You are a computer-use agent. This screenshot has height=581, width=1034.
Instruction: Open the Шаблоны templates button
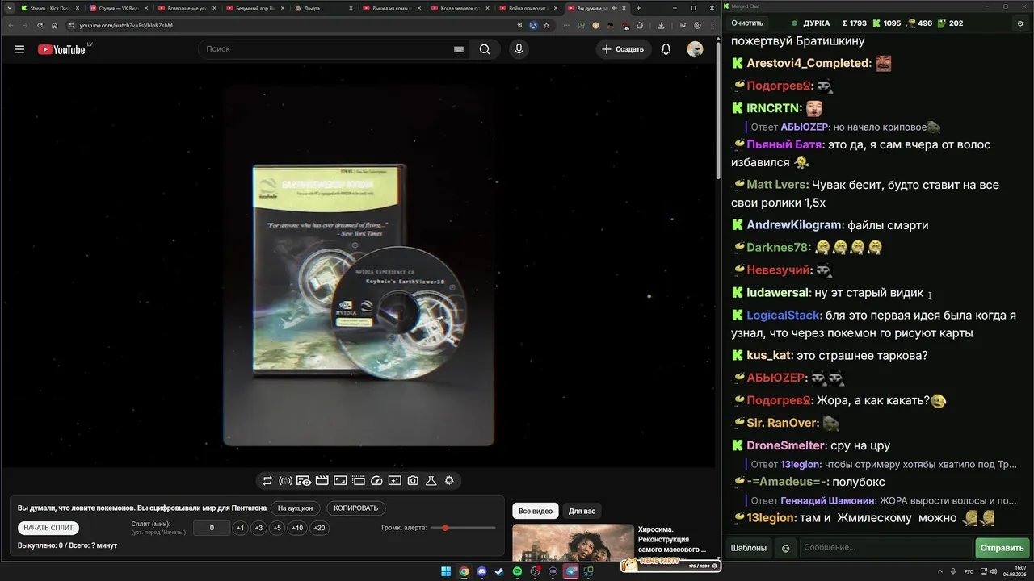749,548
